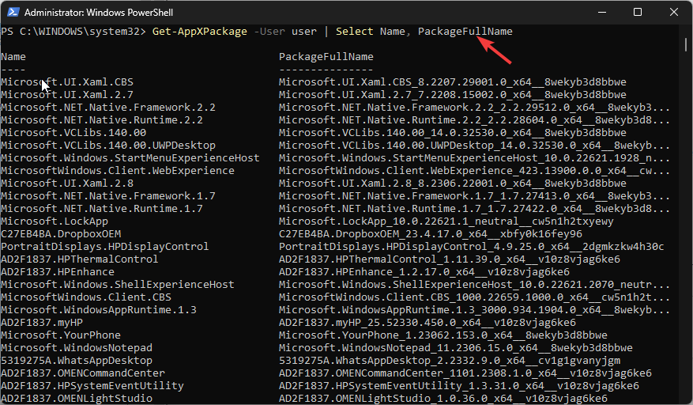This screenshot has width=693, height=405.
Task: Select the Microsoft.NET.Native.Runtime.2.2 name entry
Action: pos(102,120)
